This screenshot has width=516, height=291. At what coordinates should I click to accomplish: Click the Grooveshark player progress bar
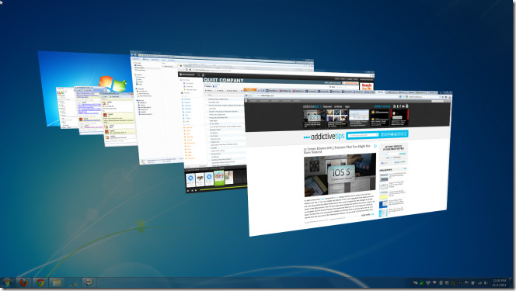point(224,189)
